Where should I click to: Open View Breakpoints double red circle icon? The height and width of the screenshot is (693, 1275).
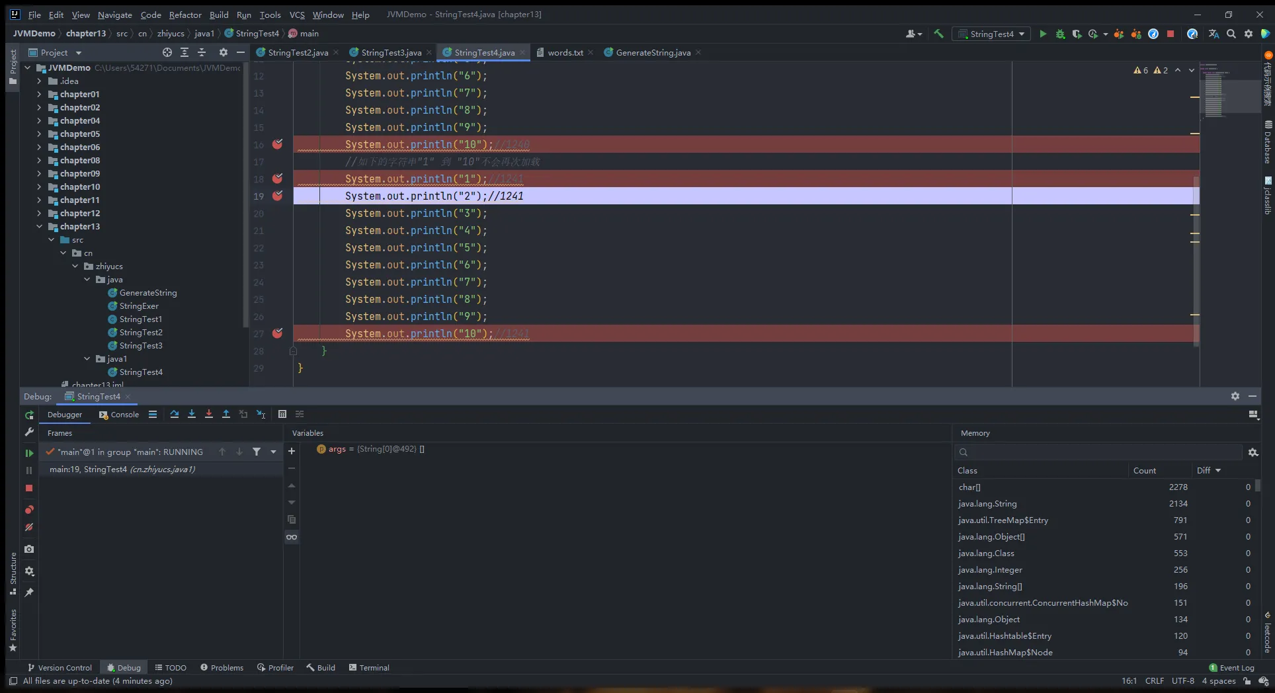click(29, 510)
